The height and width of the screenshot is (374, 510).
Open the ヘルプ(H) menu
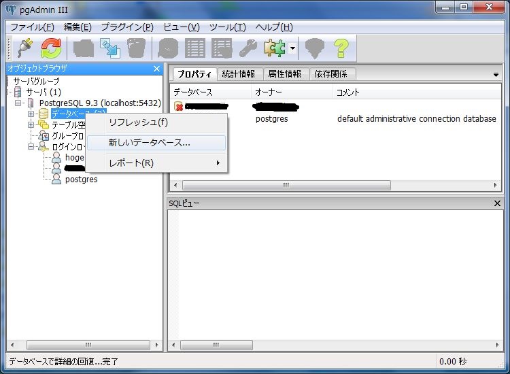click(274, 27)
